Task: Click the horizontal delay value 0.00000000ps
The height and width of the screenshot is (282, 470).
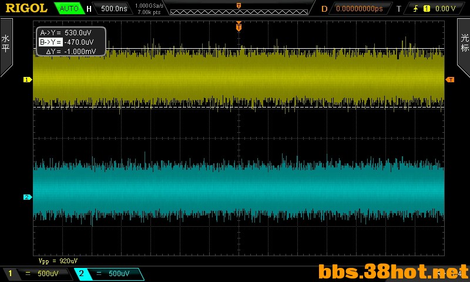Action: click(360, 9)
